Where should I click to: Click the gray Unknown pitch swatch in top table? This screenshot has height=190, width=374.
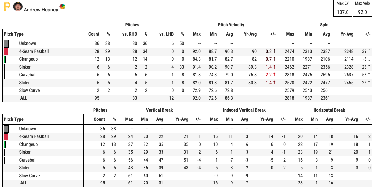coord(6,44)
